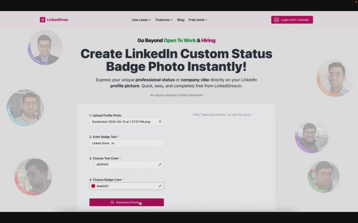Click the badge color eyedropper icon

click(160, 186)
